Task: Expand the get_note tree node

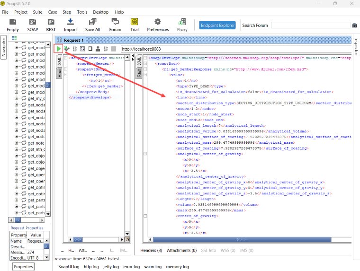Action: [x=16, y=143]
